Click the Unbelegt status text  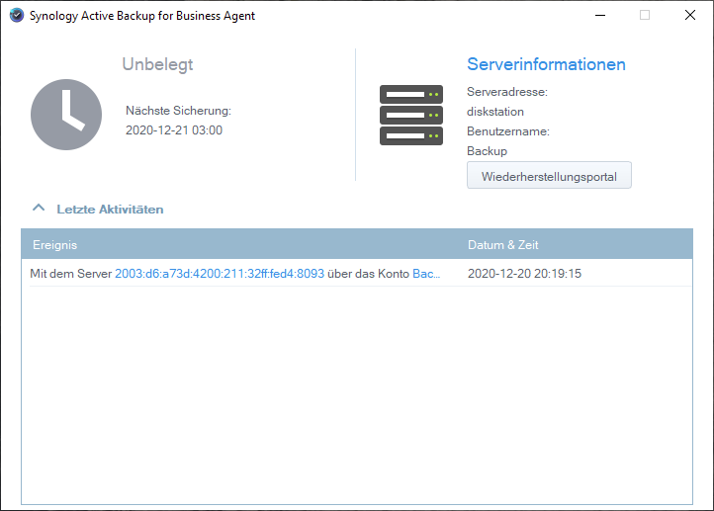point(157,64)
